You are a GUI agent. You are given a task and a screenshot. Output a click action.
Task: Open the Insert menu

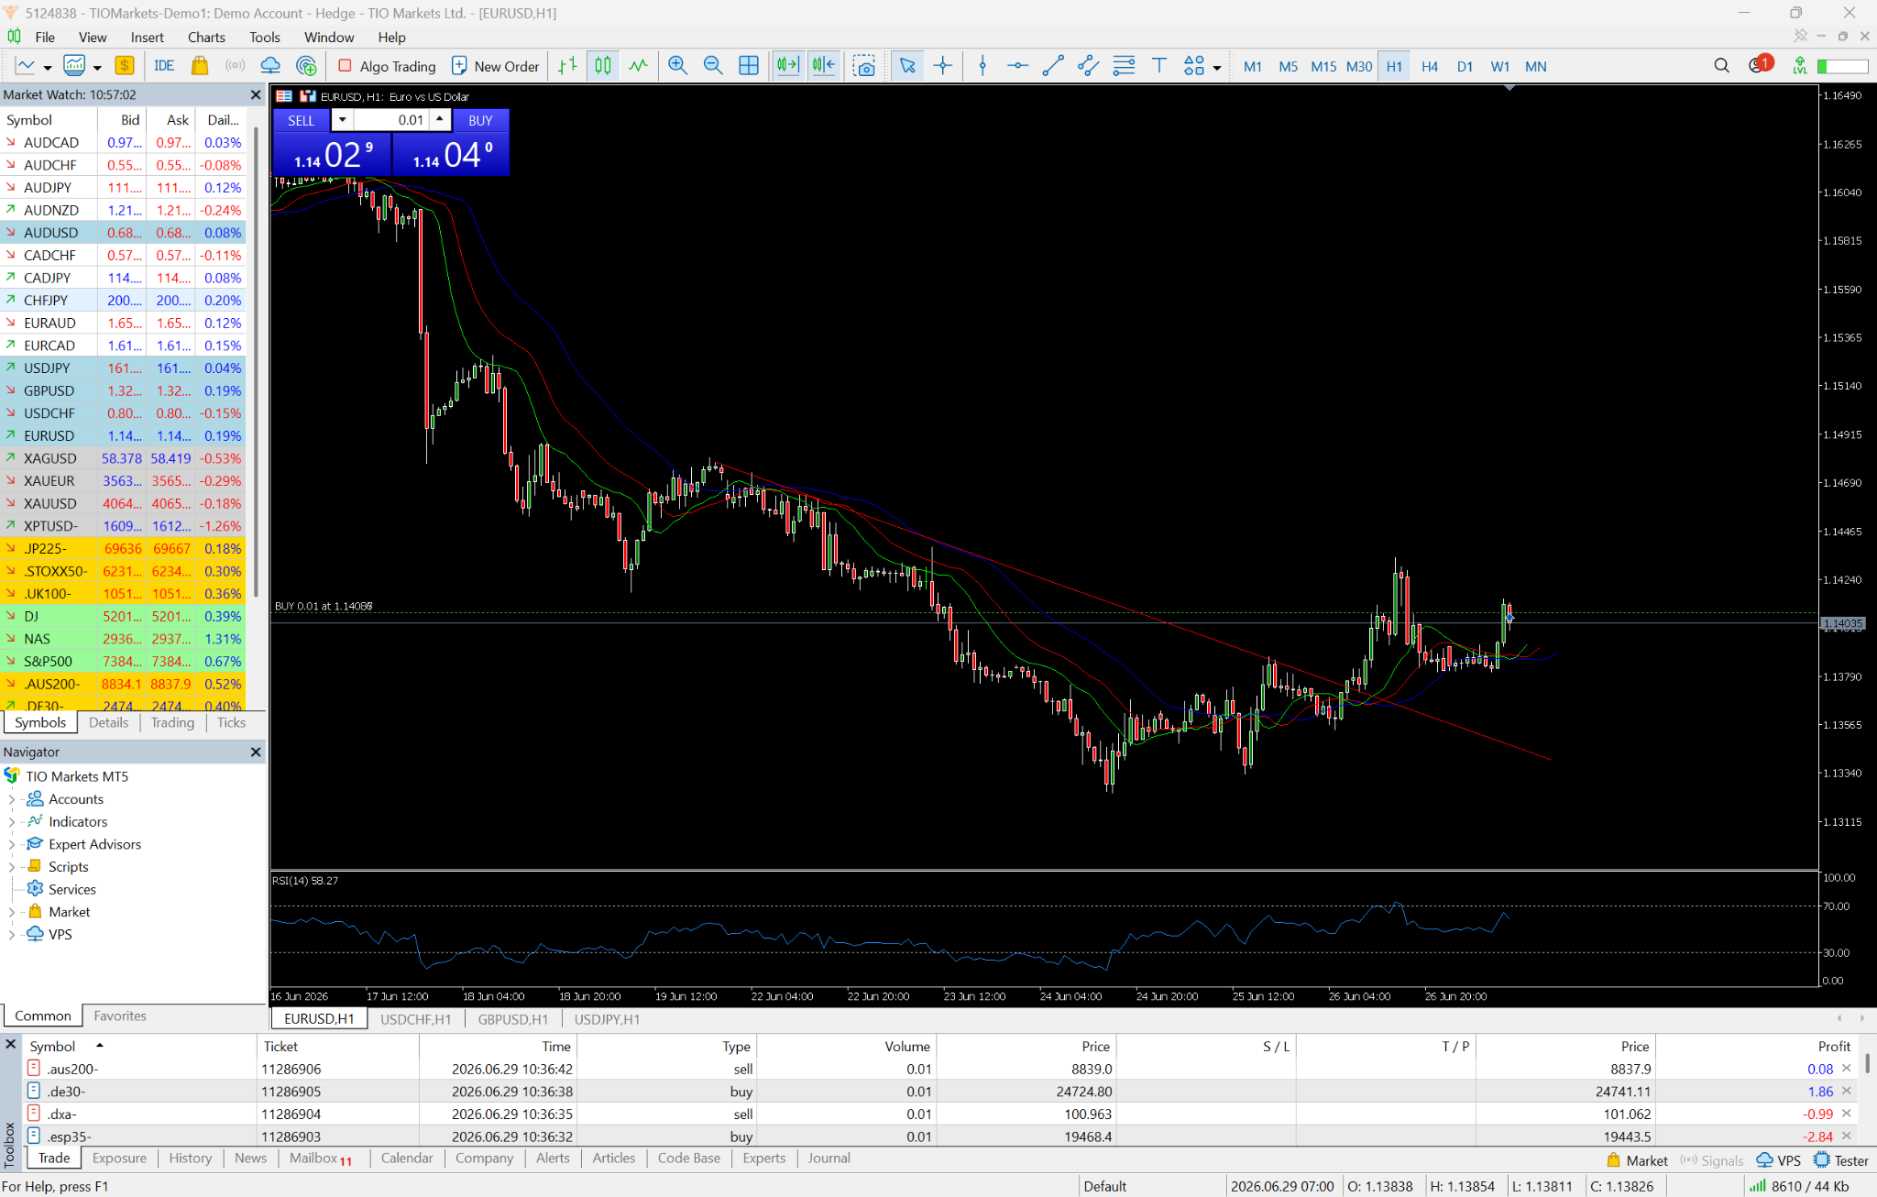tap(147, 37)
